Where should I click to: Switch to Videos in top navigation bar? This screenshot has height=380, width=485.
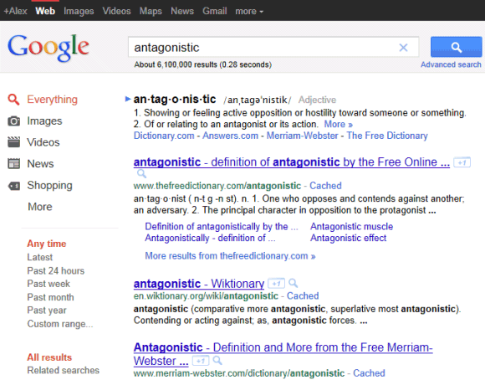116,11
